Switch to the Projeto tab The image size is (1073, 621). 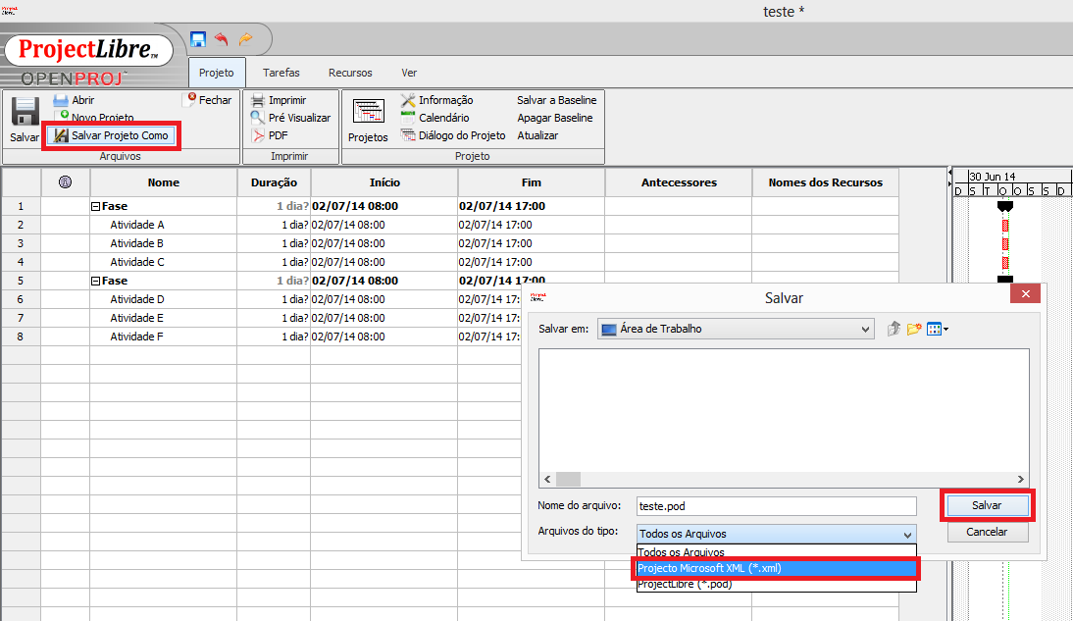(x=216, y=73)
